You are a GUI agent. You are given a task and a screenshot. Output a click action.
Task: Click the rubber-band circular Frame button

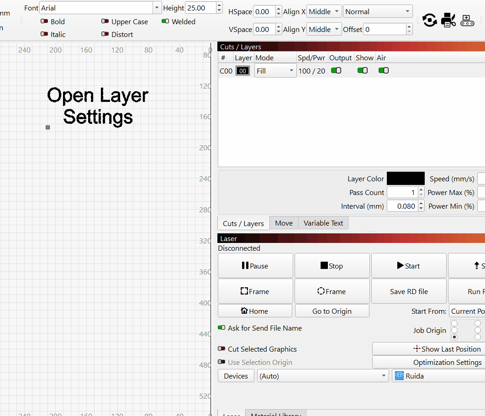click(332, 291)
